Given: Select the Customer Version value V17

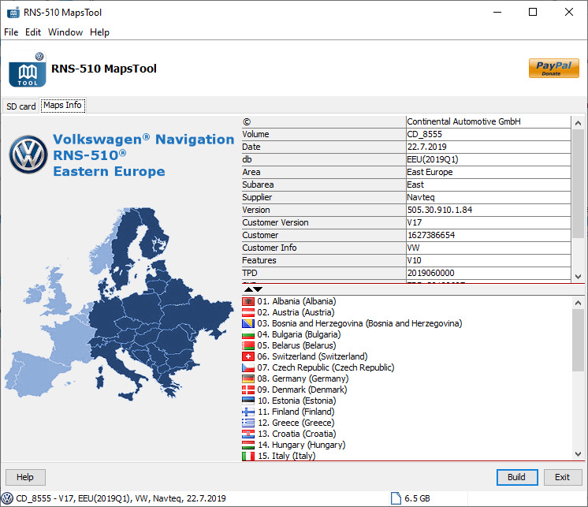Looking at the screenshot, I should [488, 223].
